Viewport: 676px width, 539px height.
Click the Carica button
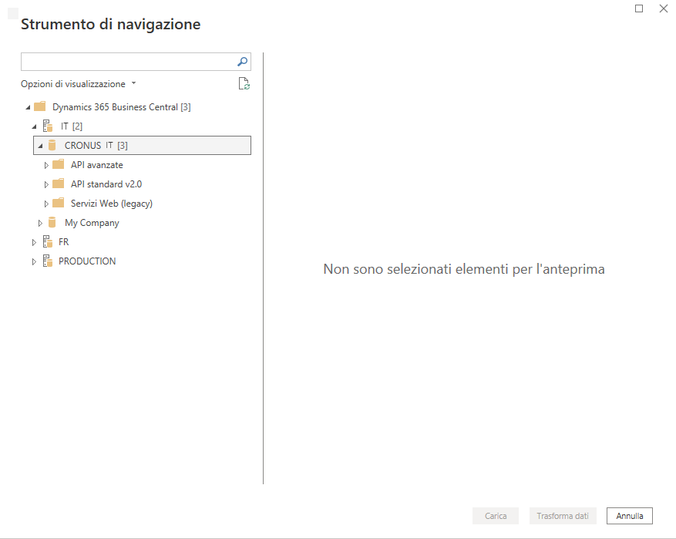pos(496,516)
